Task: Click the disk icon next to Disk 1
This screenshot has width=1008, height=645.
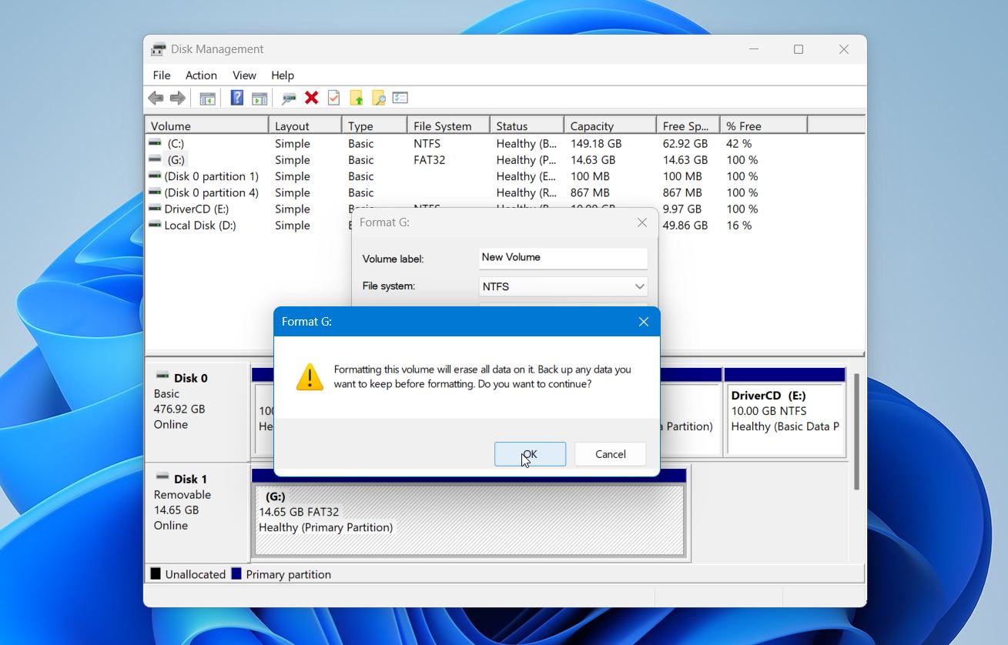Action: [x=162, y=476]
